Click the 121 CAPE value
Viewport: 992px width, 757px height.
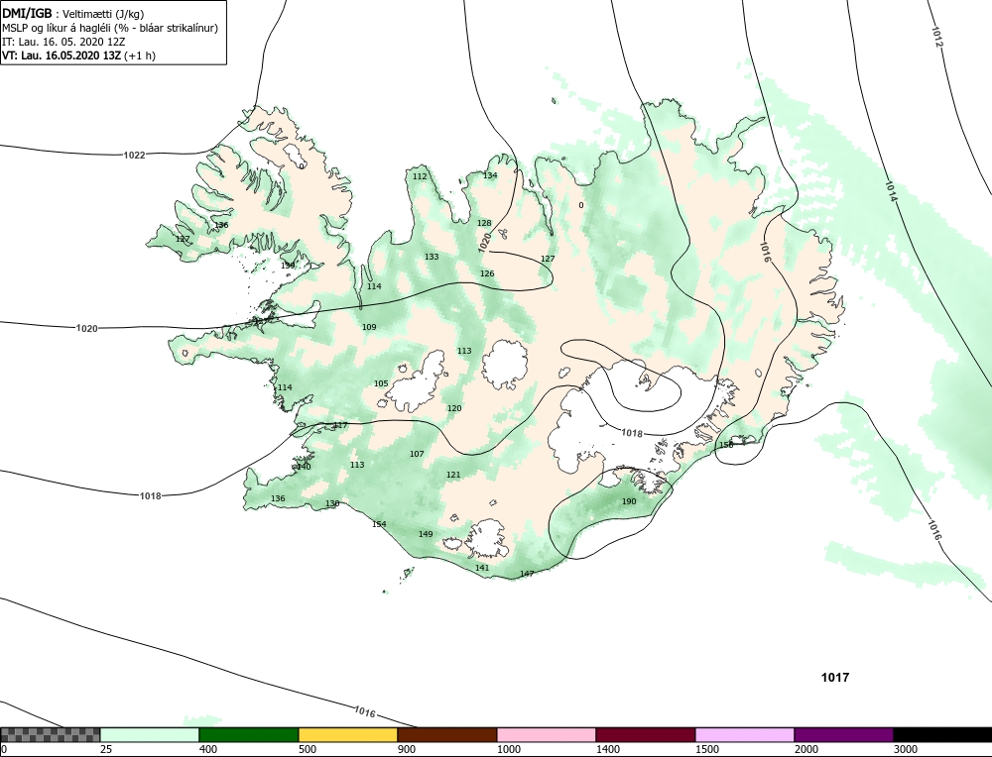click(453, 475)
